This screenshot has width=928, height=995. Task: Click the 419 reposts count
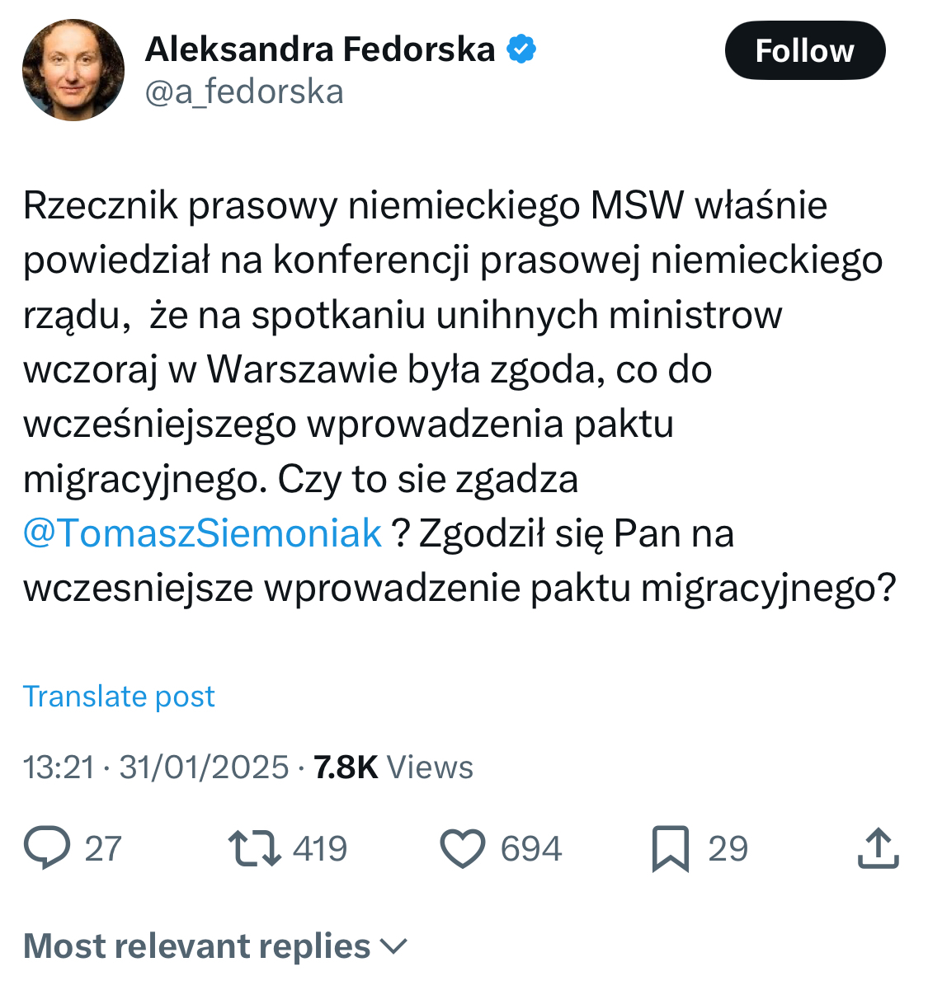320,849
